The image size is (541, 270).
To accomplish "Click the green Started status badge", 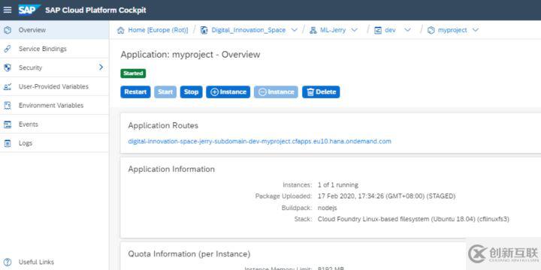I will point(133,73).
